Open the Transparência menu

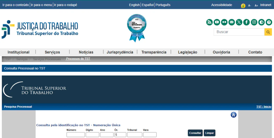[x=154, y=52]
